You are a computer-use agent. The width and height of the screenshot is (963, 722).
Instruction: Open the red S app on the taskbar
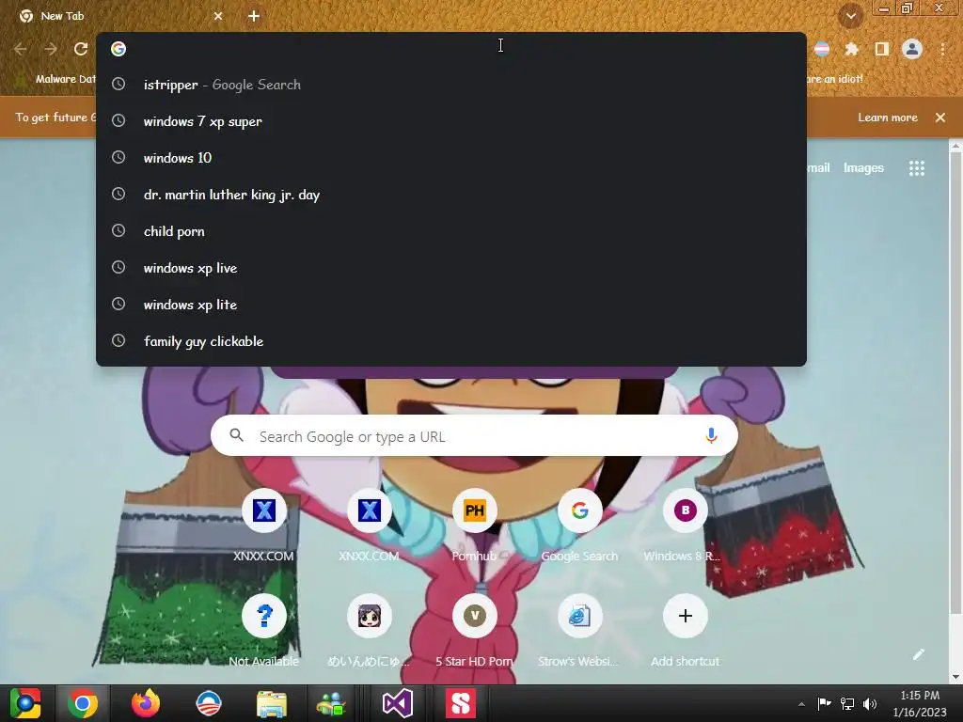click(x=461, y=703)
